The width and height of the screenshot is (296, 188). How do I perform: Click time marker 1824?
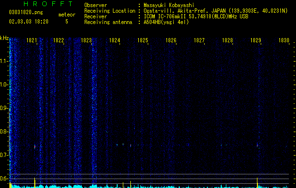click(x=114, y=40)
